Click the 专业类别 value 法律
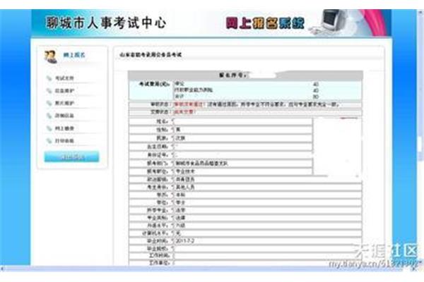This screenshot has width=424, height=282. (x=180, y=218)
